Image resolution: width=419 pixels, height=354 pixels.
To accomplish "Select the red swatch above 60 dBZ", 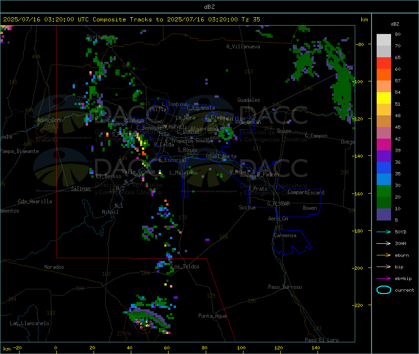I will [384, 63].
